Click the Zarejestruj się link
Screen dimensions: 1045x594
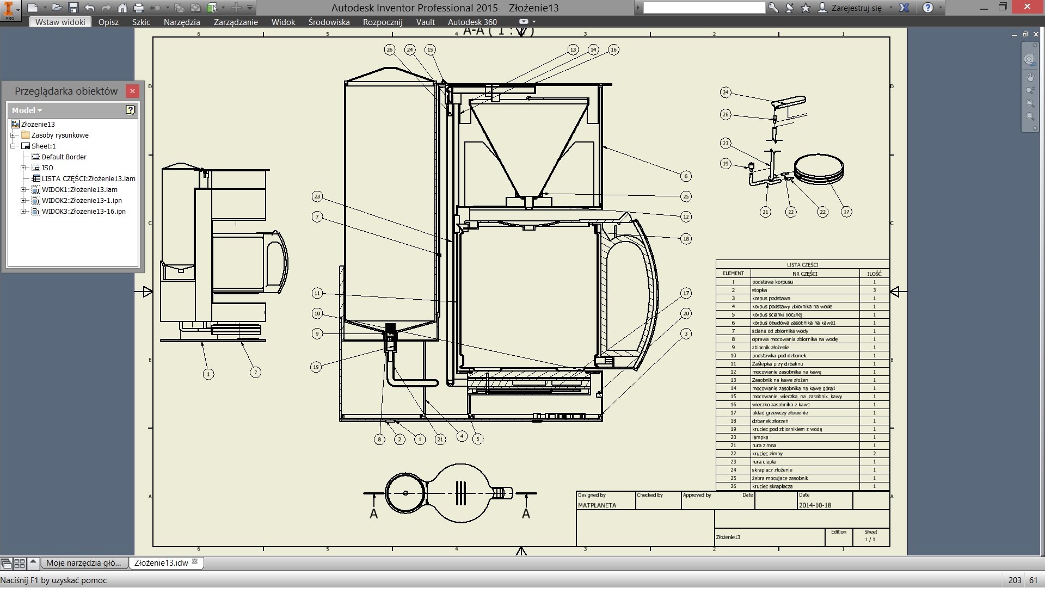coord(856,8)
